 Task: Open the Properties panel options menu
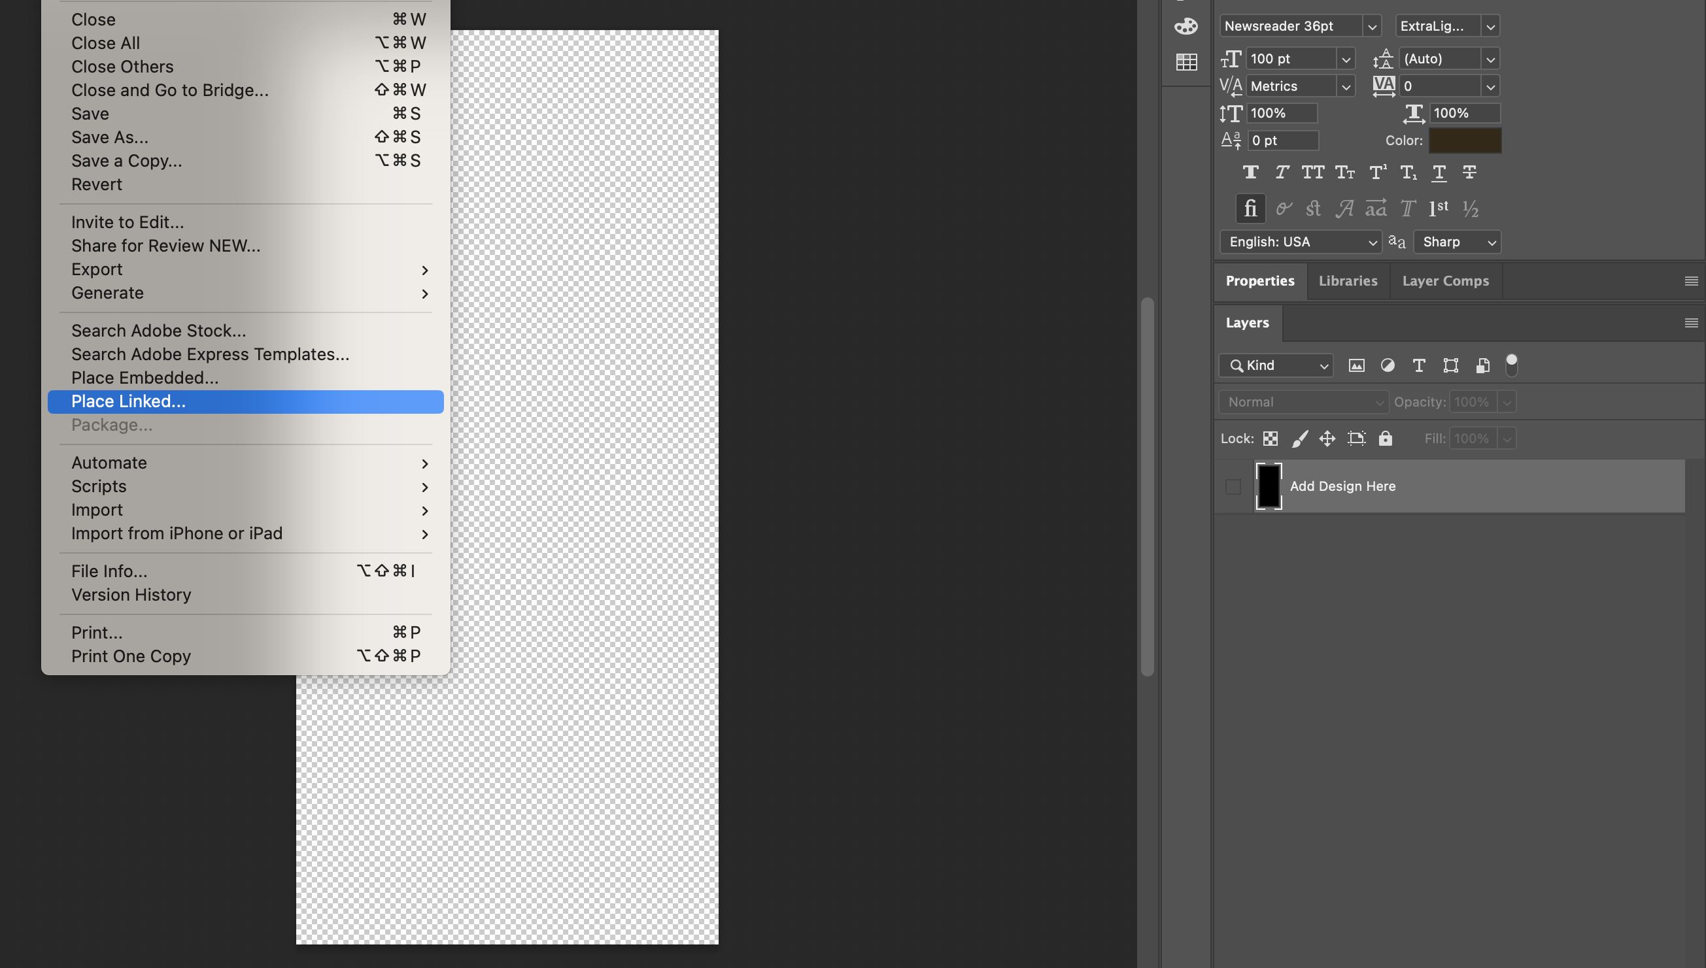[1691, 280]
